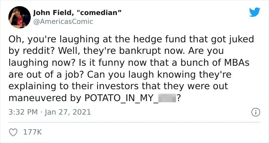Like the tweet with the heart icon
Image resolution: width=269 pixels, height=143 pixels.
point(13,132)
